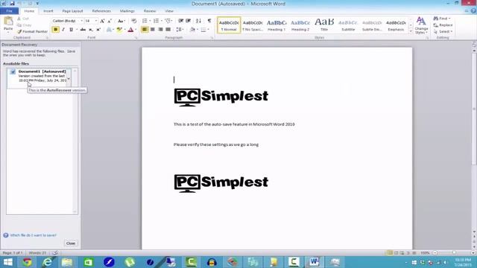Click the Decrease Indent icon

point(180,21)
